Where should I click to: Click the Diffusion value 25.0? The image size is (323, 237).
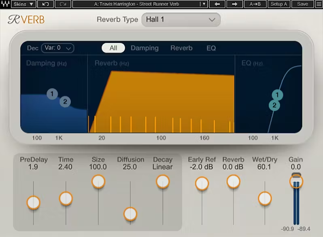(x=130, y=167)
